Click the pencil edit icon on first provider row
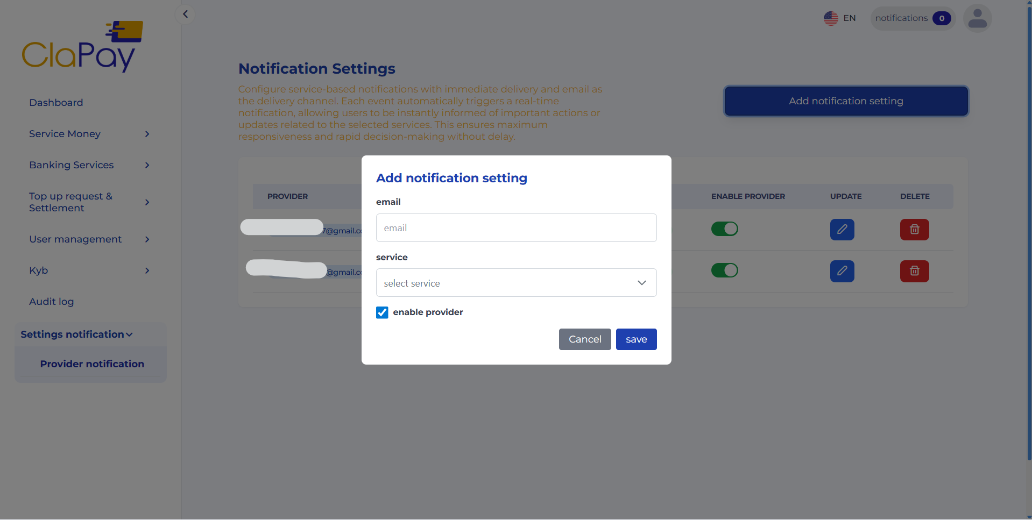Screen dimensions: 1032x520 (842, 229)
